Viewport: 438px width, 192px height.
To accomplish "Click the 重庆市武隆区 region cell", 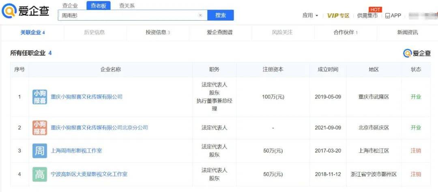I will (374, 97).
